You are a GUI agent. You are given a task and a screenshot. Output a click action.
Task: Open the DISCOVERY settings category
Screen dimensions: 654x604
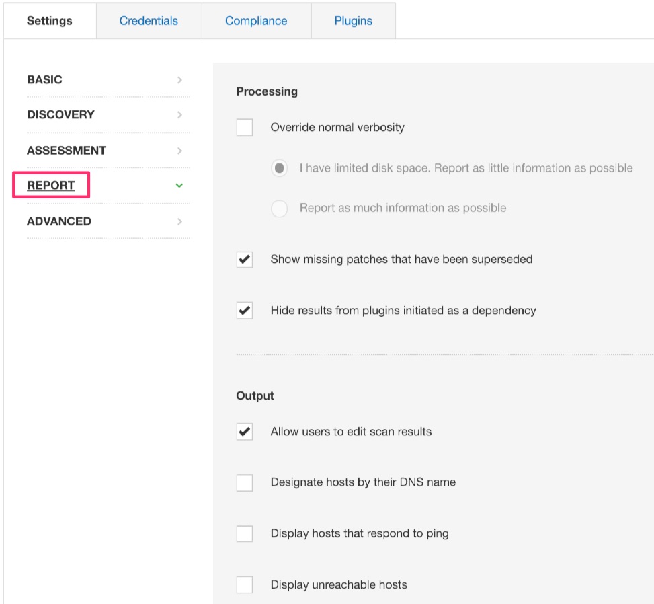pos(61,115)
